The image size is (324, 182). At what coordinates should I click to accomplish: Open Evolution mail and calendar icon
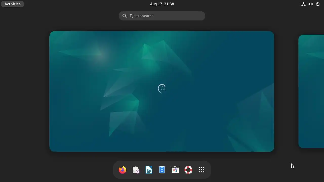click(x=136, y=170)
